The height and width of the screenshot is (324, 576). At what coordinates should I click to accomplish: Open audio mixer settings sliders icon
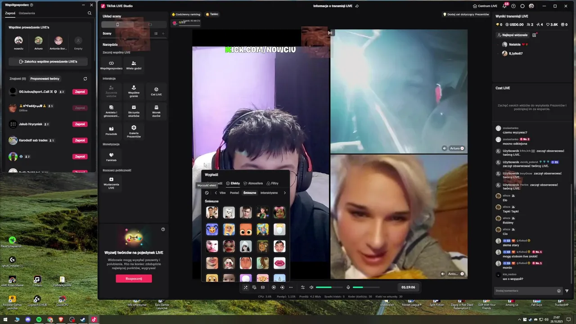click(303, 287)
